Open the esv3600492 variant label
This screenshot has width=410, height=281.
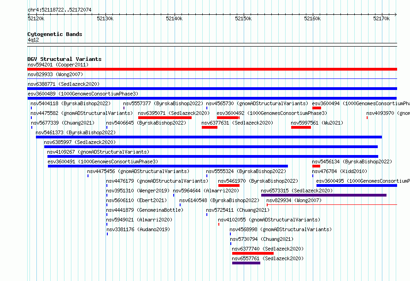pos(272,113)
